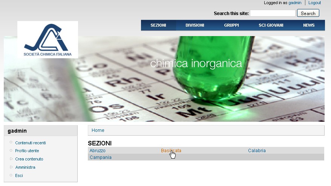Click the Logout link

[314, 3]
